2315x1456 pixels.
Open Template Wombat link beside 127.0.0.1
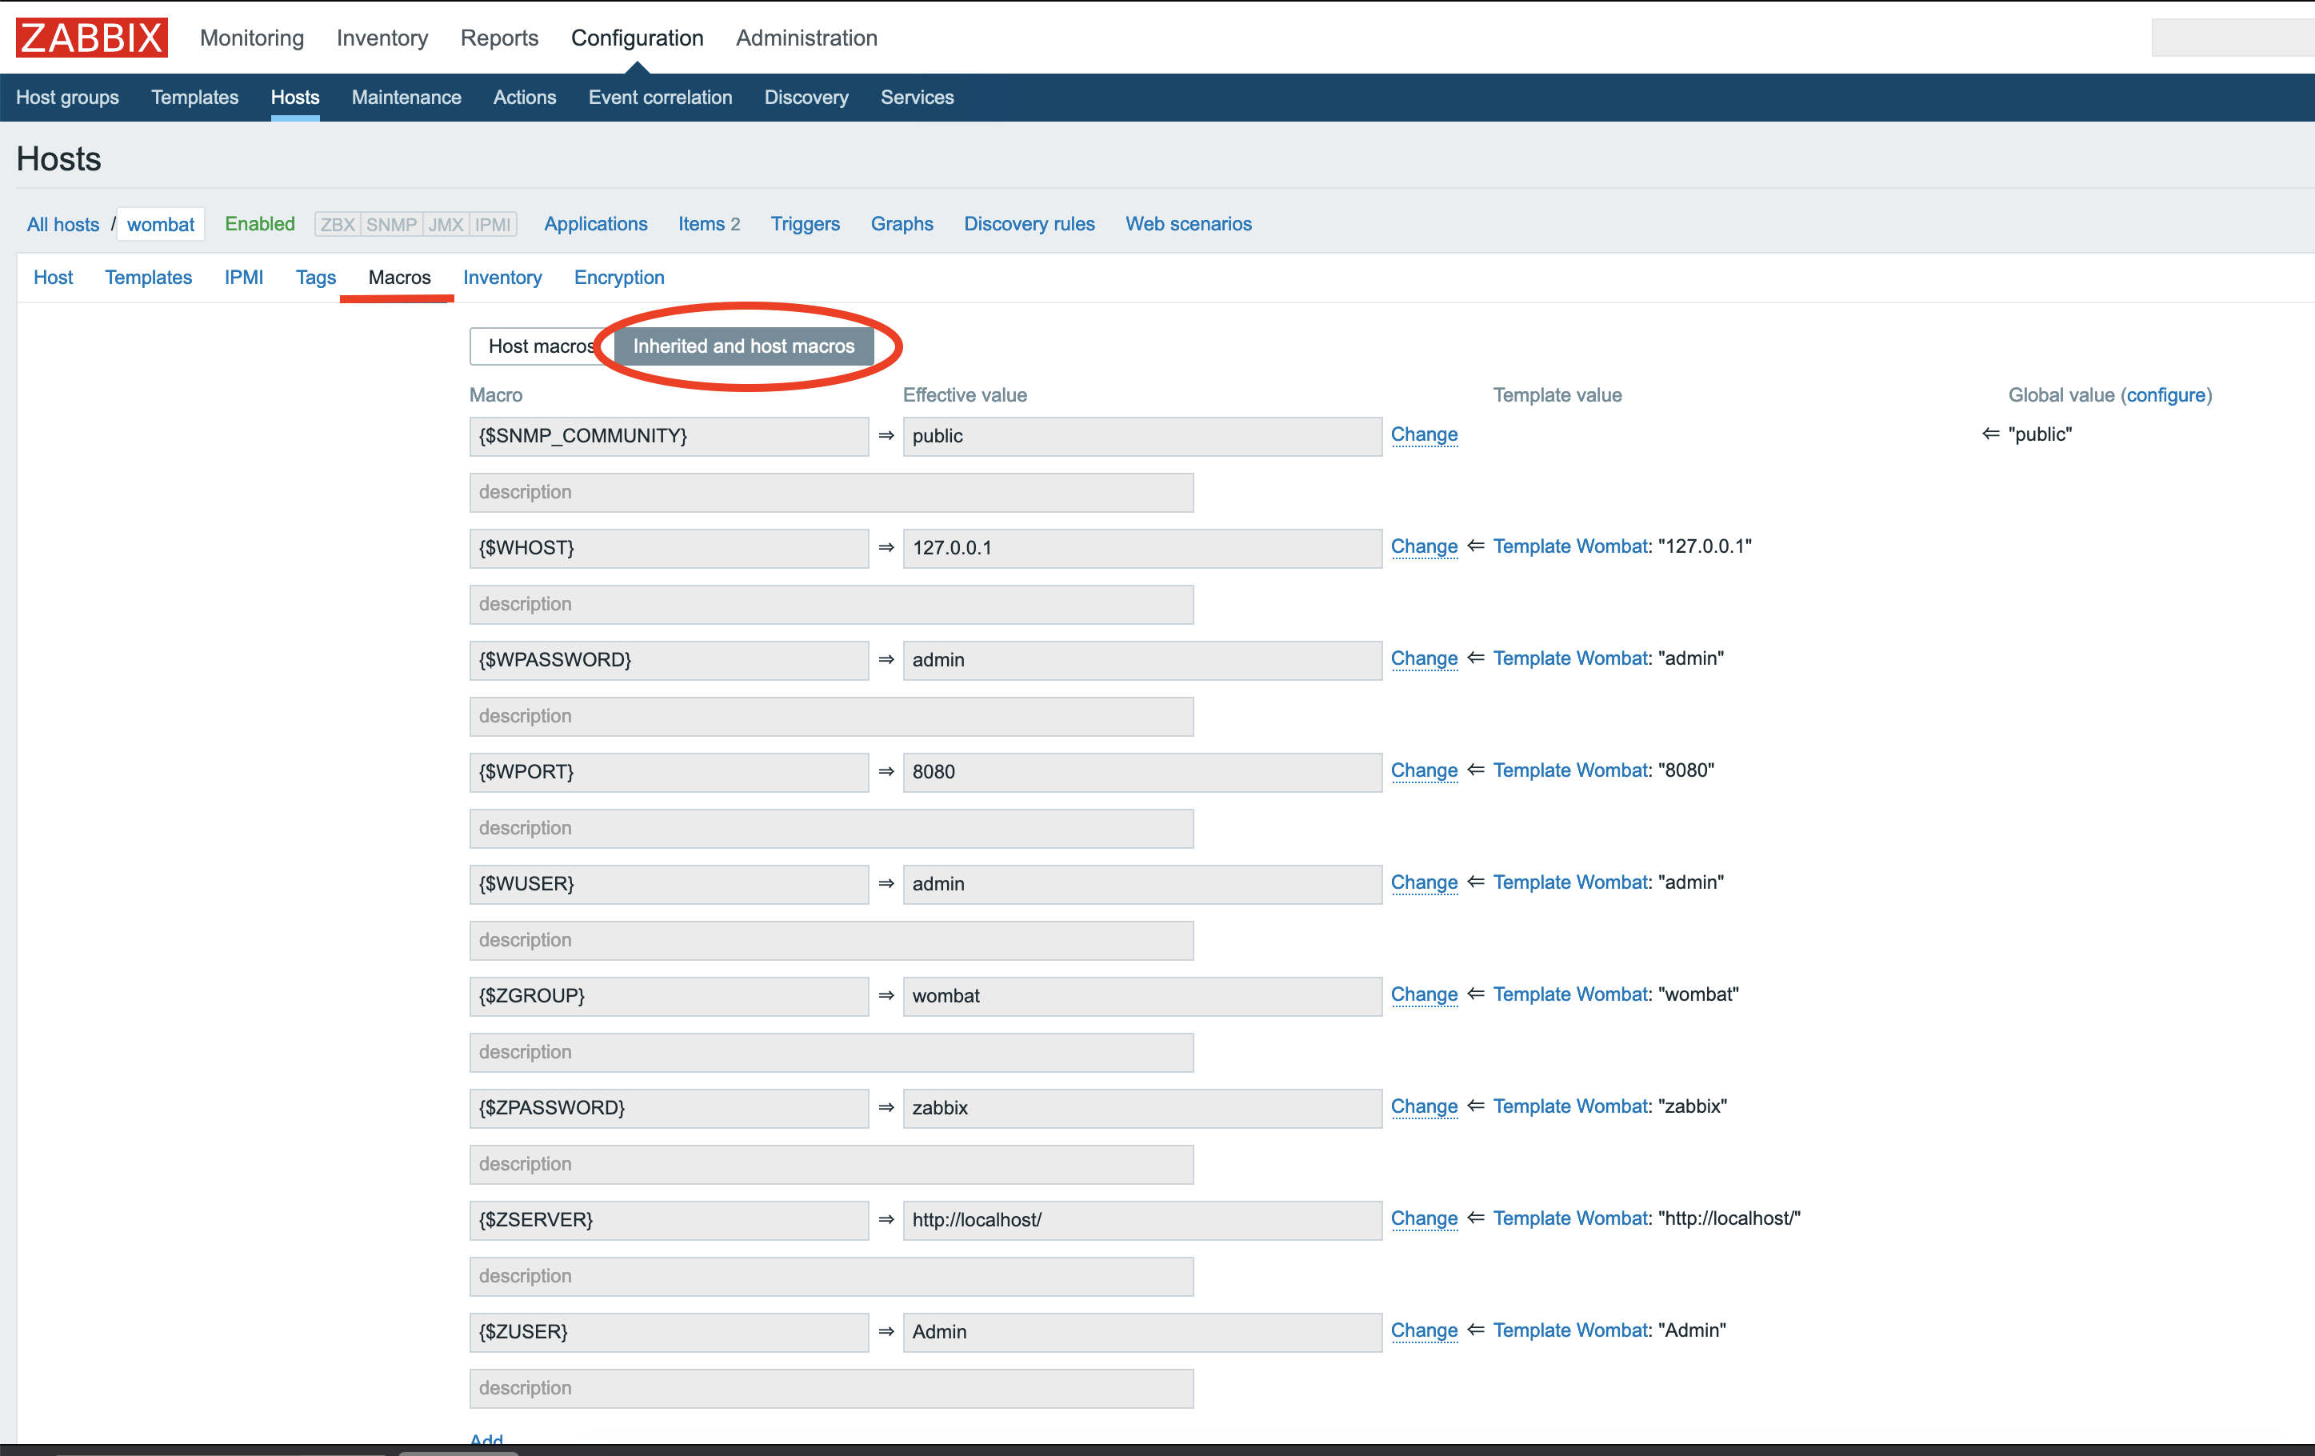[1571, 546]
